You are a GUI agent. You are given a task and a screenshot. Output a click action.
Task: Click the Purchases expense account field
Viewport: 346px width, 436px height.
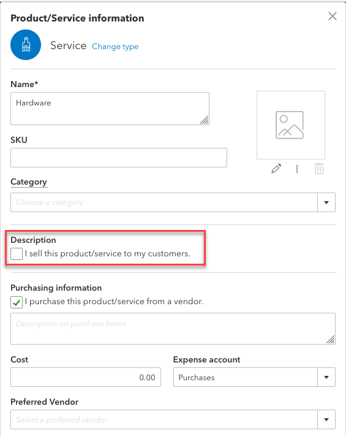point(246,377)
